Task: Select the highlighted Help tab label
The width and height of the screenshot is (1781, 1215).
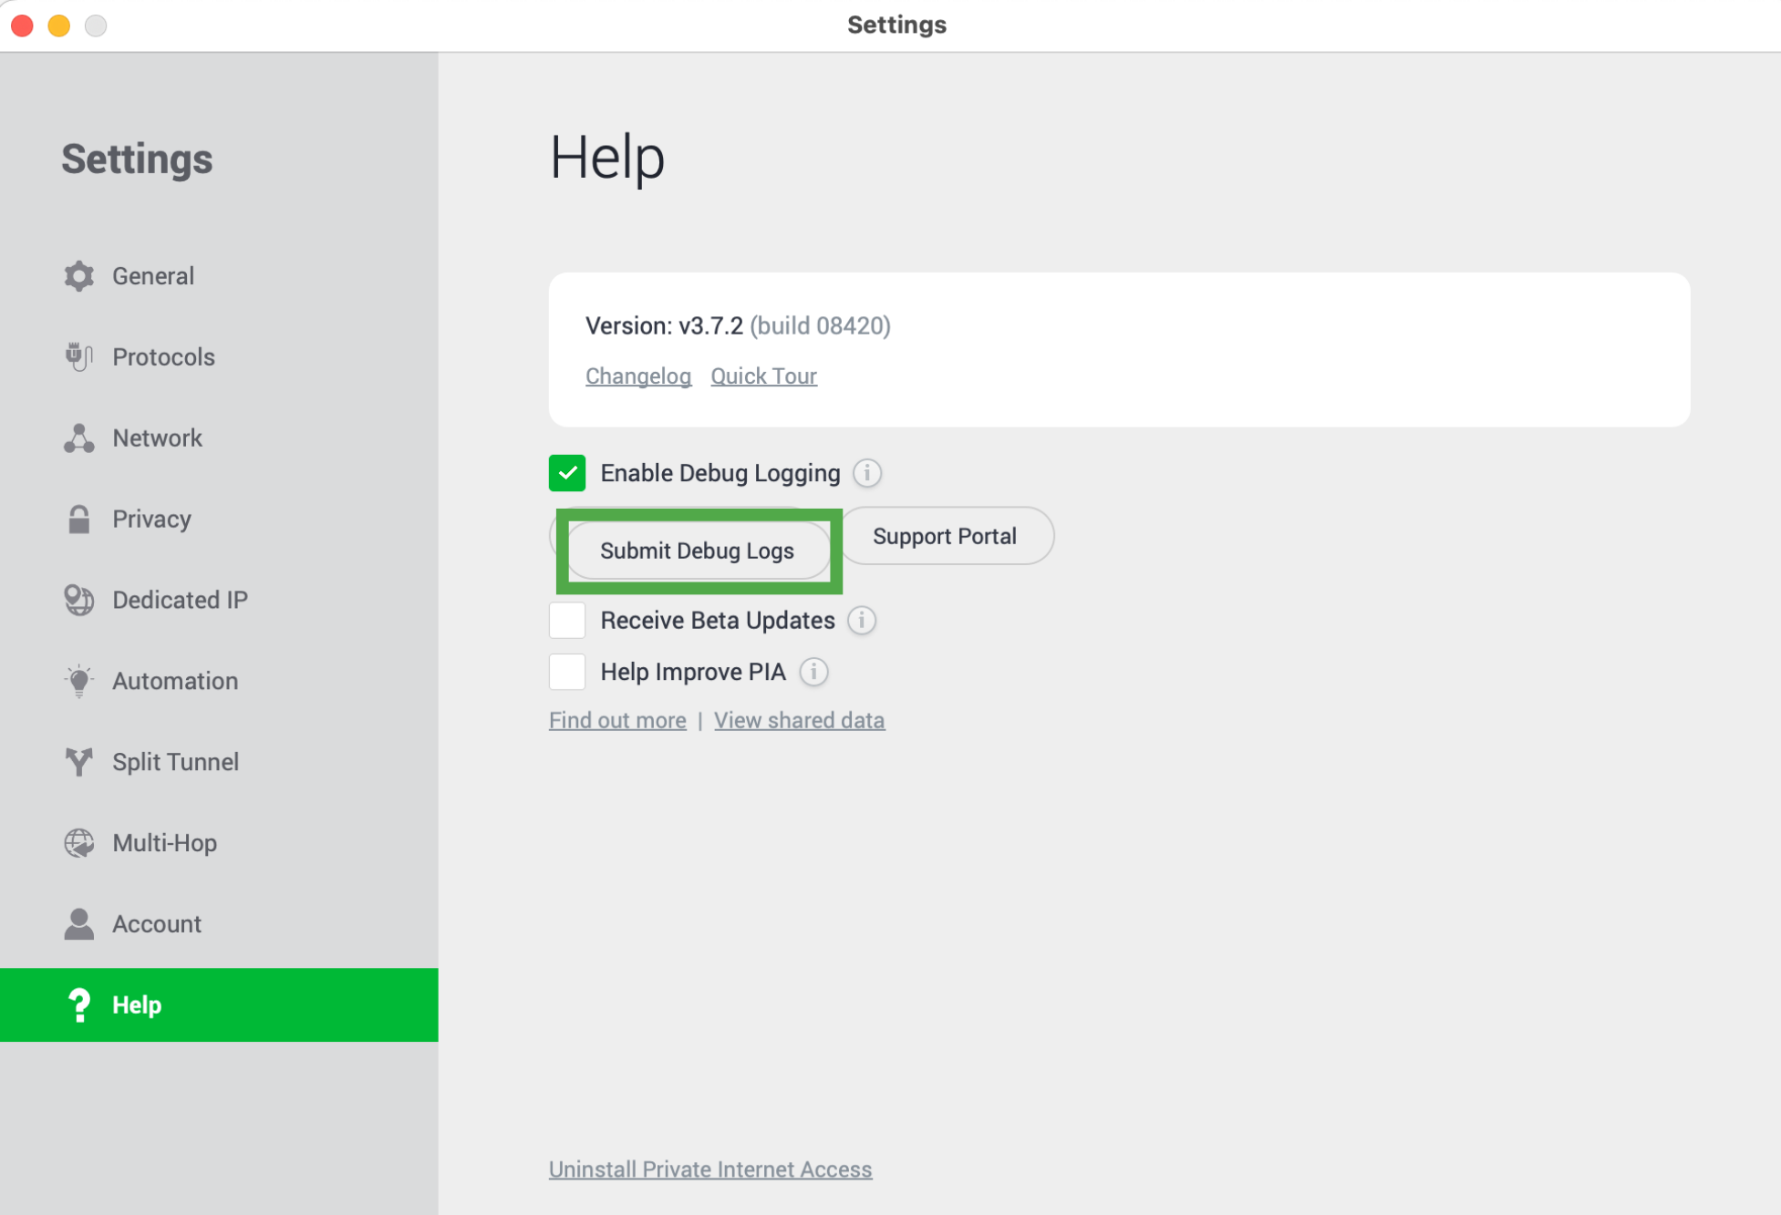Action: [137, 1005]
